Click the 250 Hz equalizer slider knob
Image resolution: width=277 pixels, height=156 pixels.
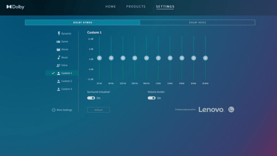[x=135, y=58]
